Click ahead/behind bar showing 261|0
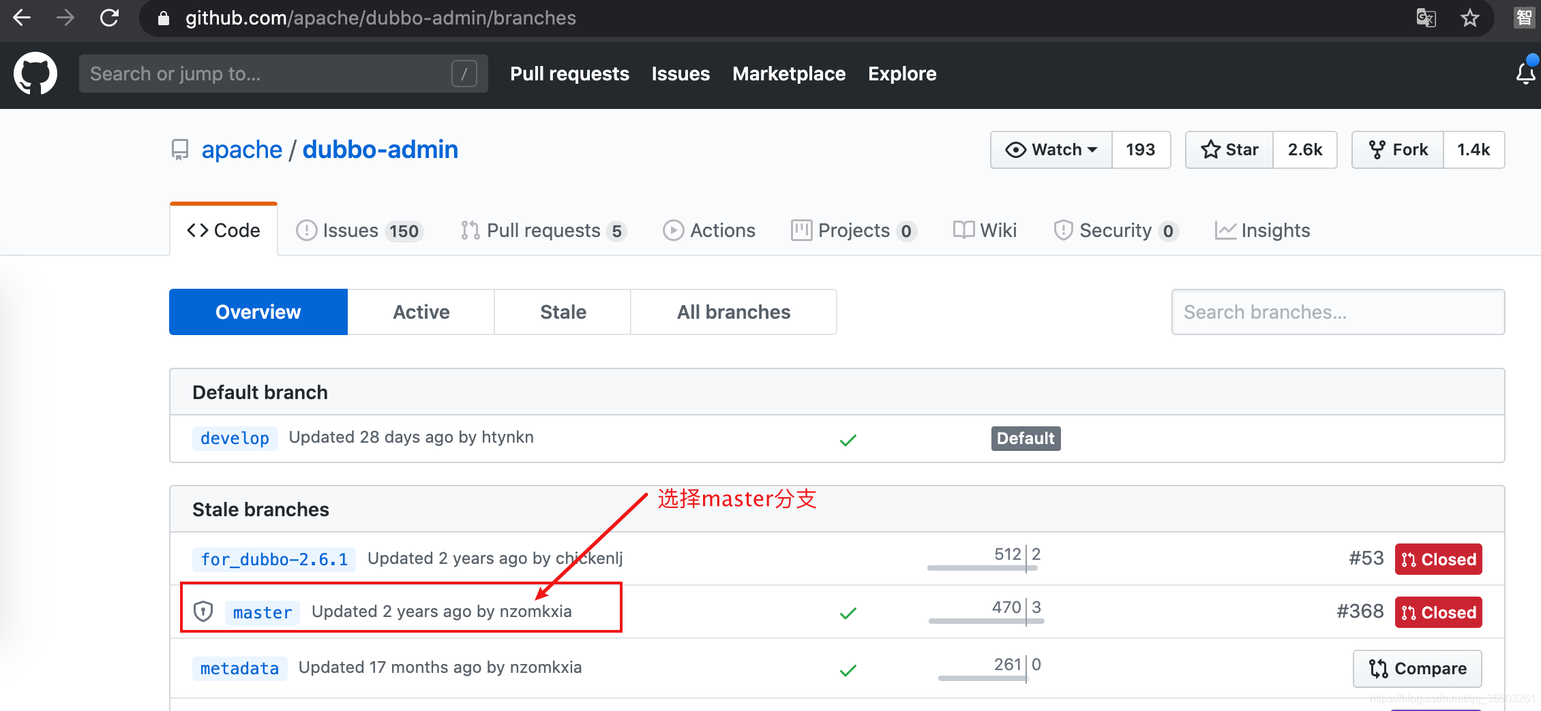1541x711 pixels. coord(989,668)
